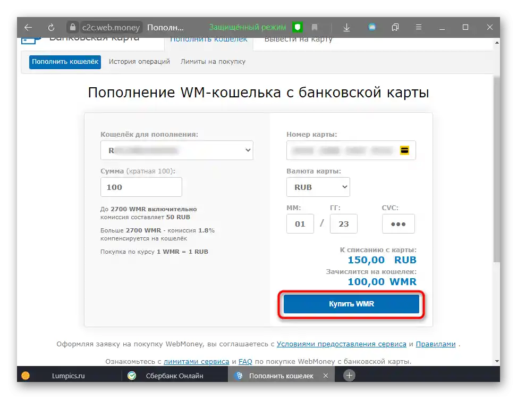Open the blue round profile icon
The image size is (517, 399).
[372, 27]
